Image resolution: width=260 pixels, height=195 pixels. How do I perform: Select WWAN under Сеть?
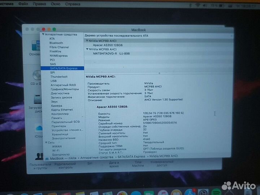(57, 146)
